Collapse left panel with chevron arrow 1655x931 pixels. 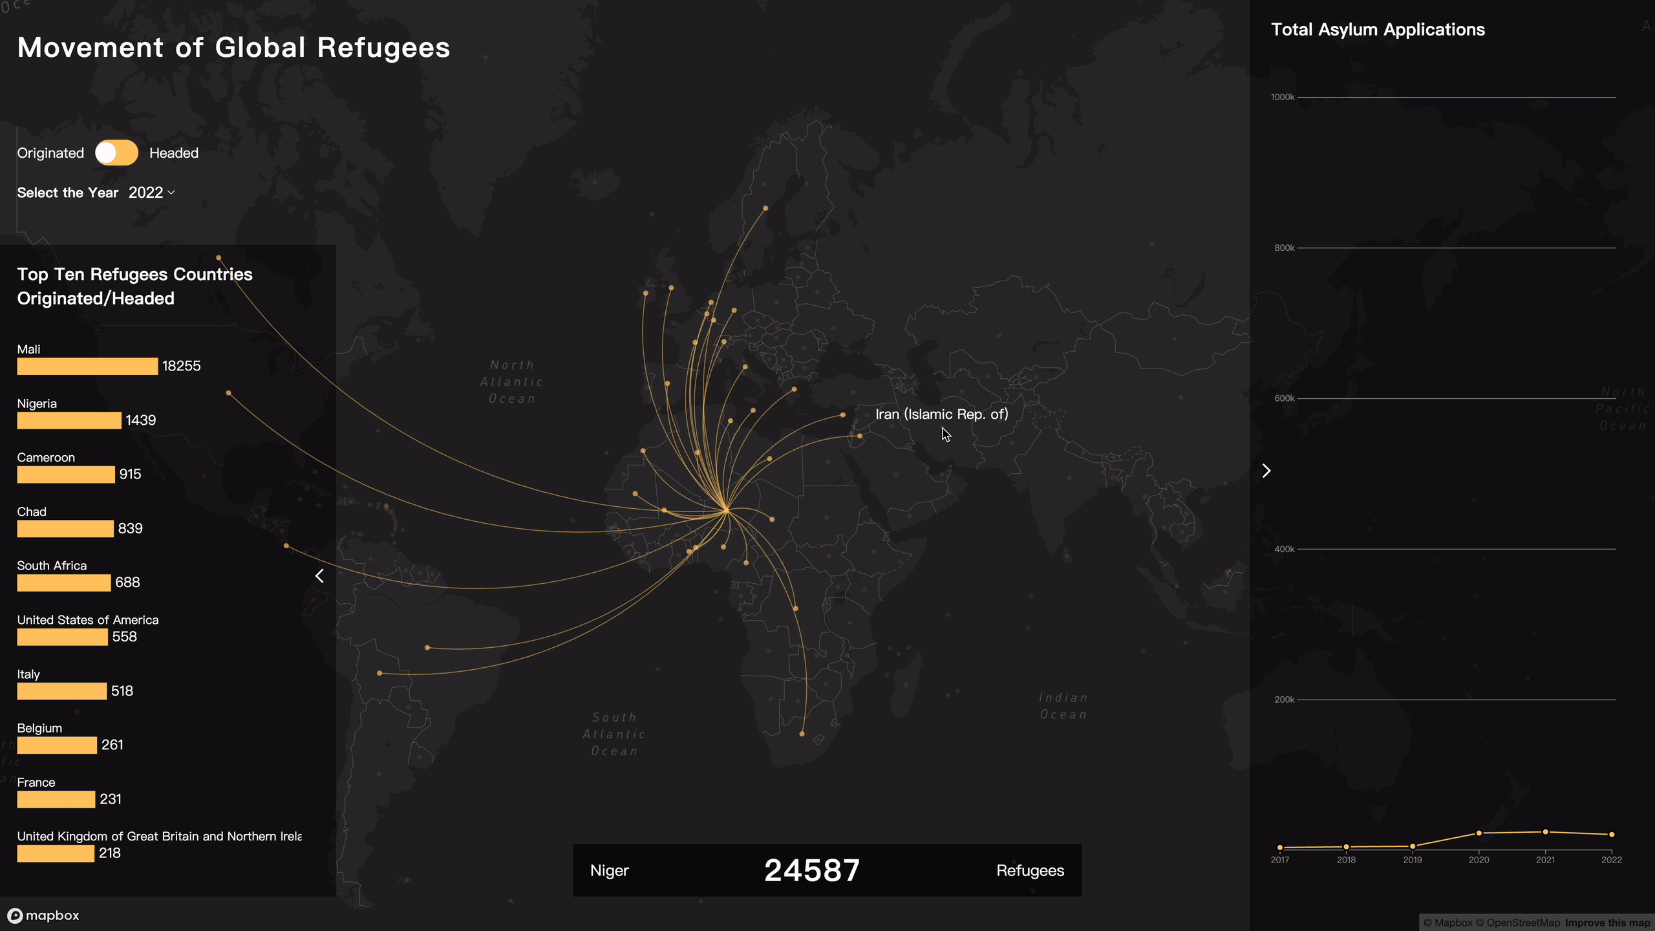pyautogui.click(x=319, y=575)
